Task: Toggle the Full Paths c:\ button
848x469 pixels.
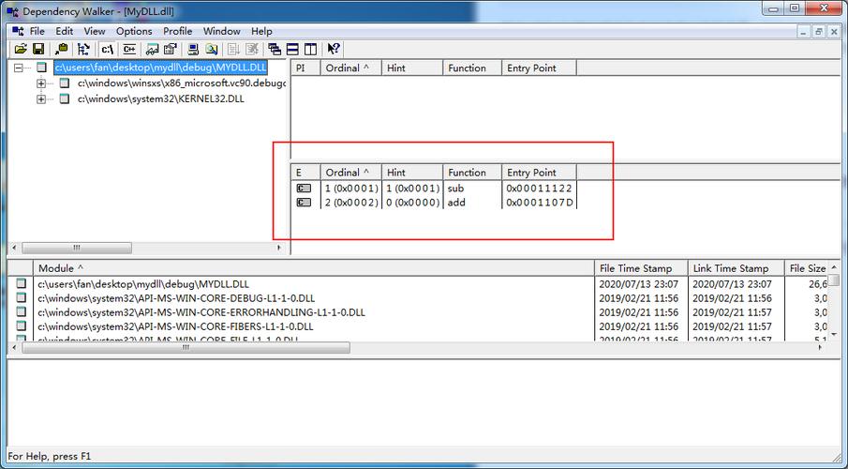Action: tap(108, 50)
